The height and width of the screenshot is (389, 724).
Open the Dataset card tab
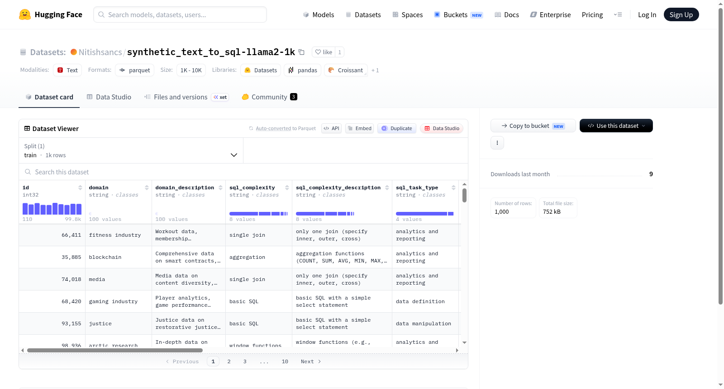49,97
